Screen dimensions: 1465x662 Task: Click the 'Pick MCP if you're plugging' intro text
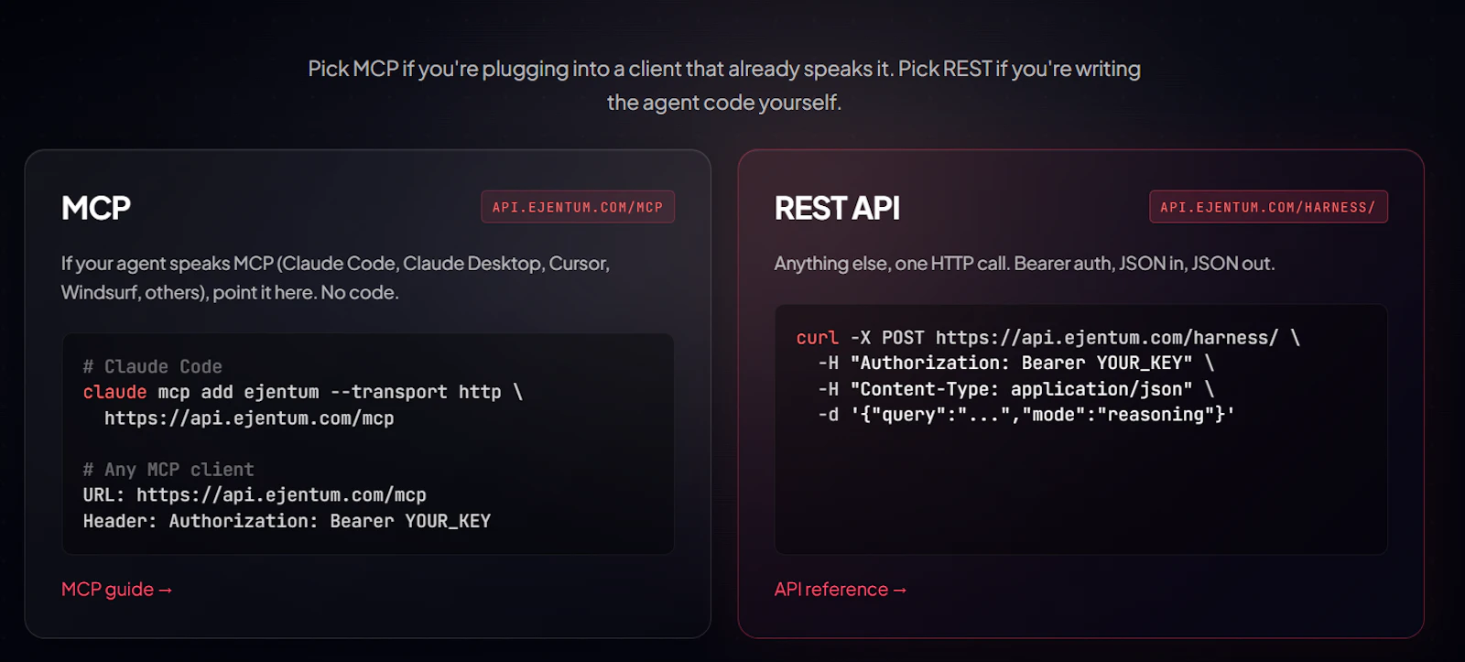pos(724,85)
